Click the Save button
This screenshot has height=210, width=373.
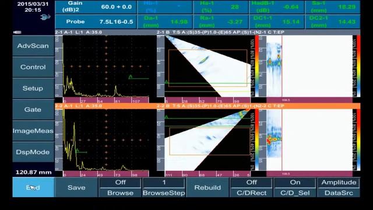(x=76, y=187)
